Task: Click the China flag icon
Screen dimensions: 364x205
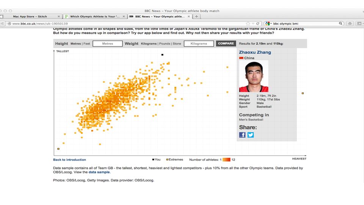Action: click(241, 58)
